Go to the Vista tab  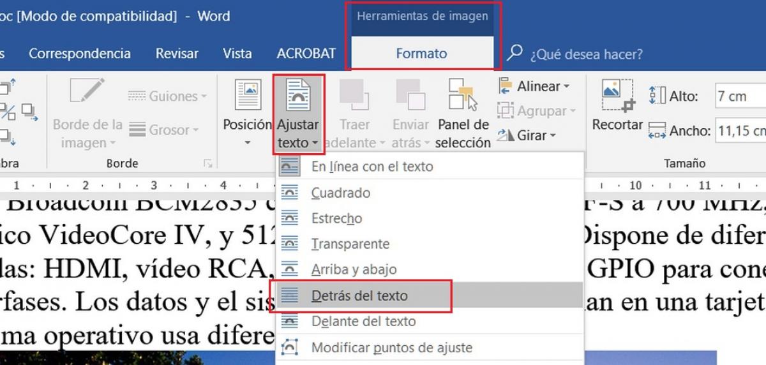point(237,54)
